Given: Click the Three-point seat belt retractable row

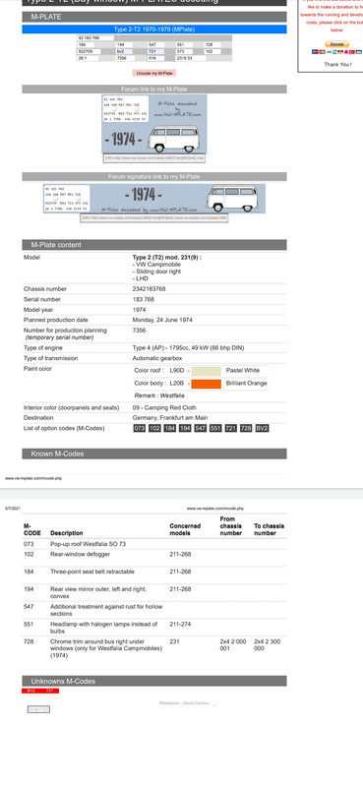Looking at the screenshot, I should tap(91, 573).
